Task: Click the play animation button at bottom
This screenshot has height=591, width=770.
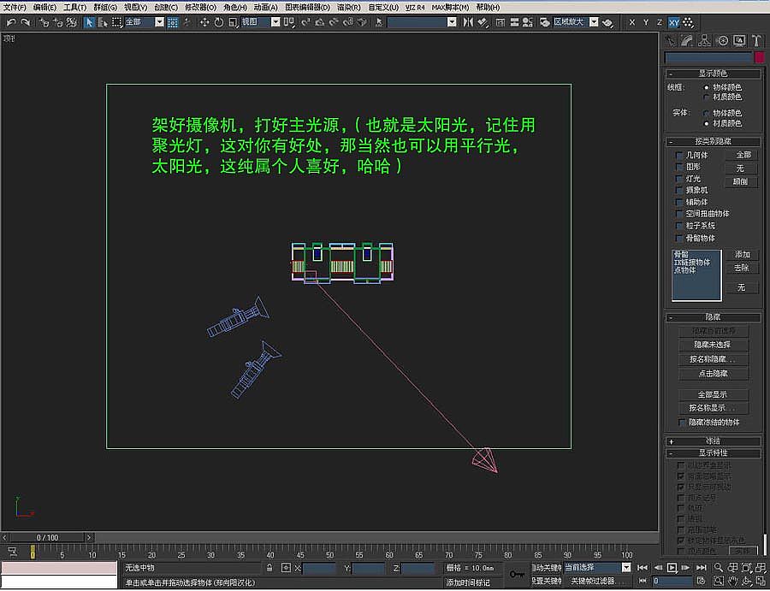Action: (x=672, y=567)
